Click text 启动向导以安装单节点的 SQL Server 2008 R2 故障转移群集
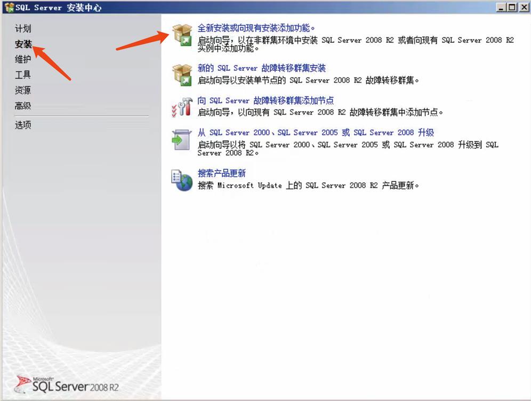 coord(308,81)
